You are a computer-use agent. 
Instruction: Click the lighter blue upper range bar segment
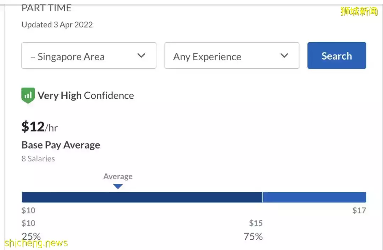pyautogui.click(x=314, y=197)
